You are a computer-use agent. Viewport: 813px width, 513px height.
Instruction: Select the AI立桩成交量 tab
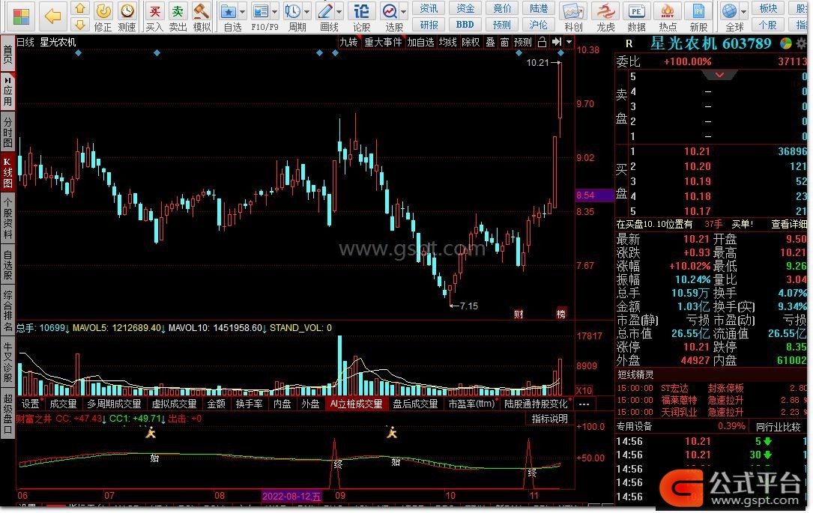[x=356, y=404]
